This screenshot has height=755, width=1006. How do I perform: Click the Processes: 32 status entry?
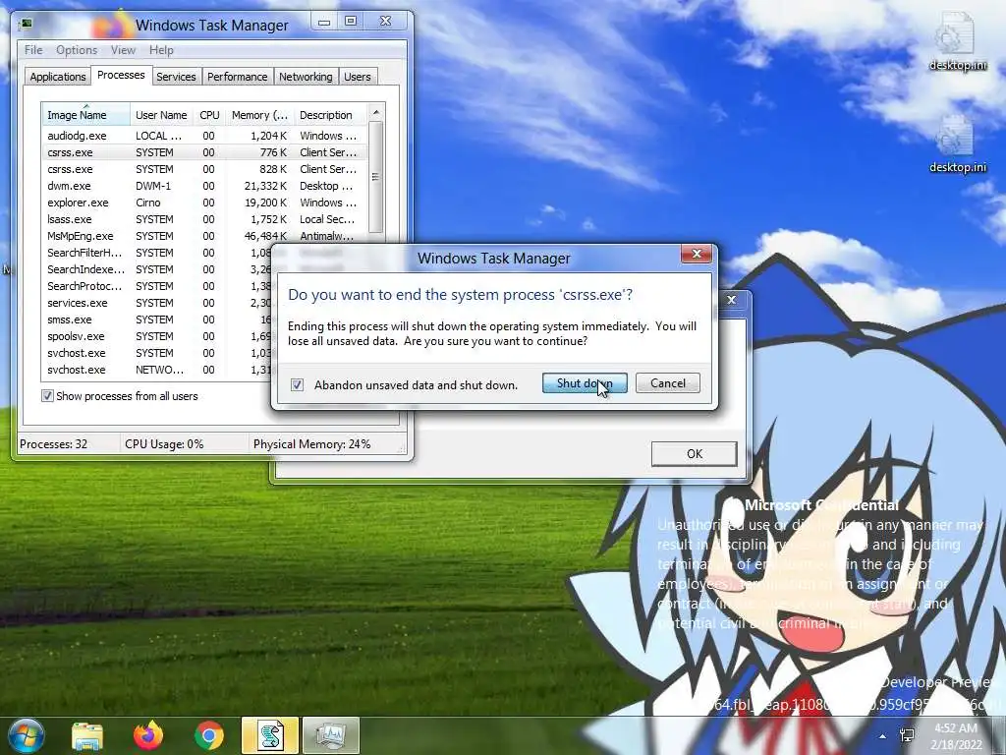[54, 443]
